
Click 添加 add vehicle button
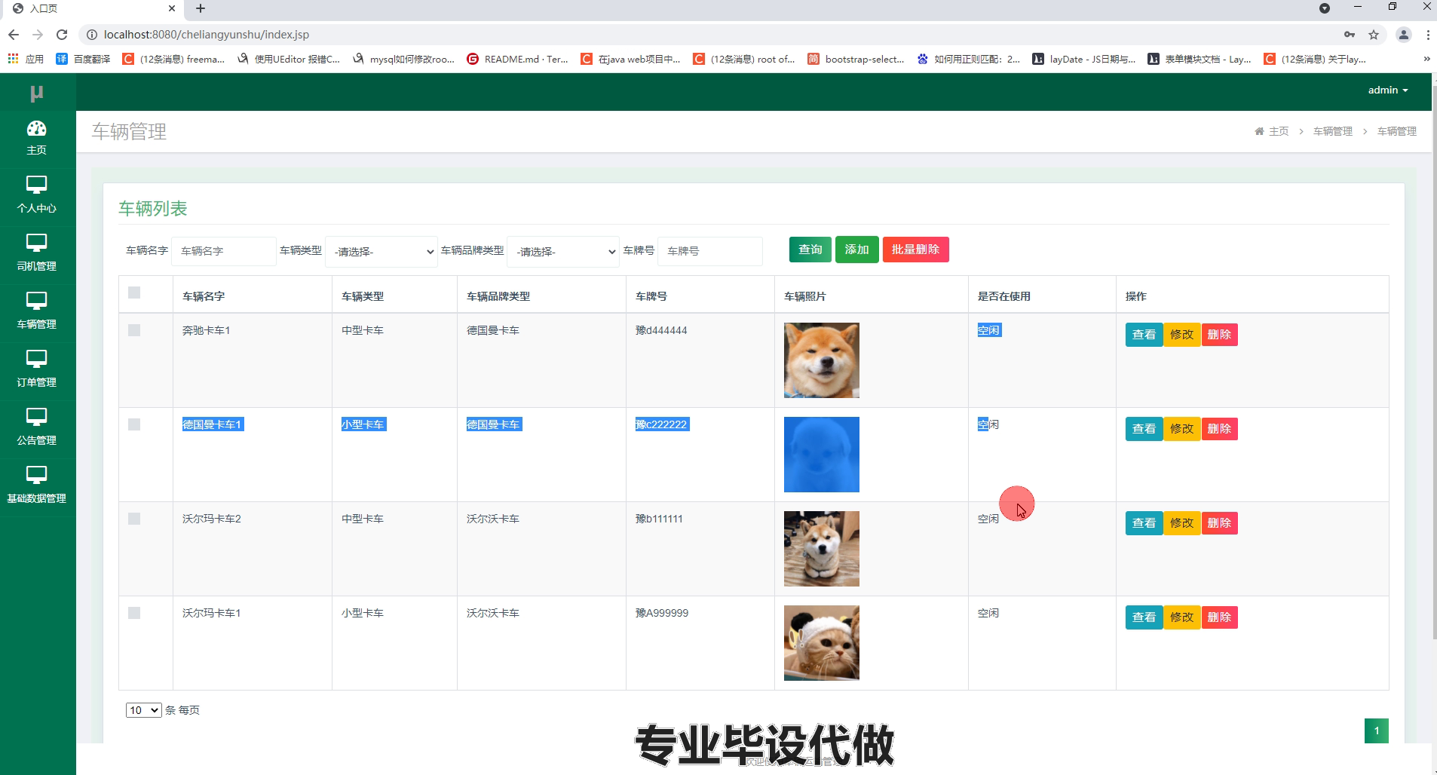(x=856, y=250)
